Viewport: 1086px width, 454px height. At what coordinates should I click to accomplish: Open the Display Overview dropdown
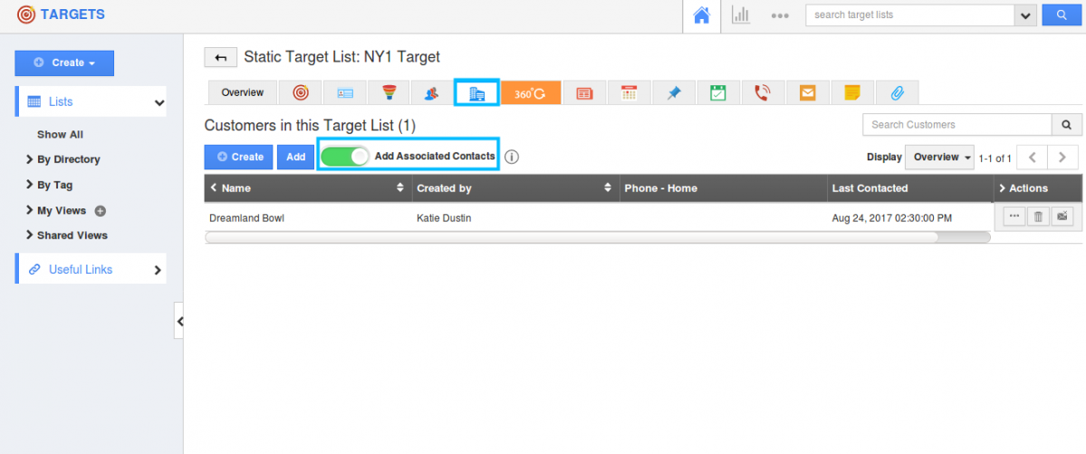click(939, 158)
